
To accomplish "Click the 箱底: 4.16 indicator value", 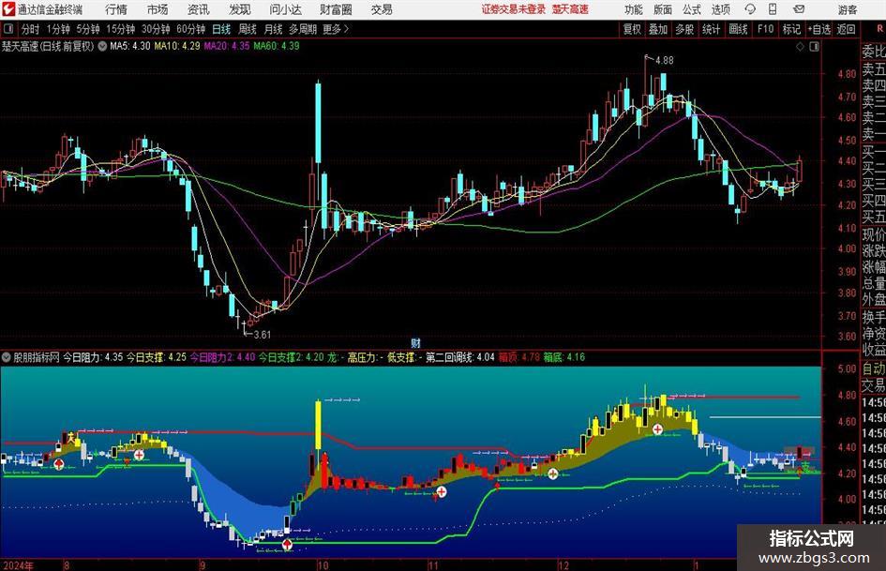I will (563, 357).
